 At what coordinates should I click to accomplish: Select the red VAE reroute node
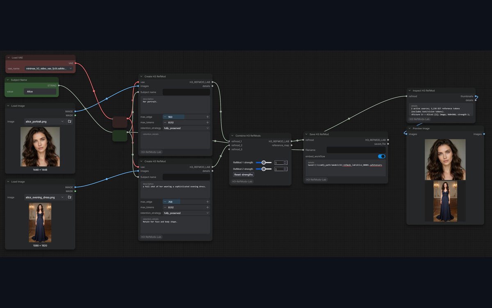coord(120,122)
